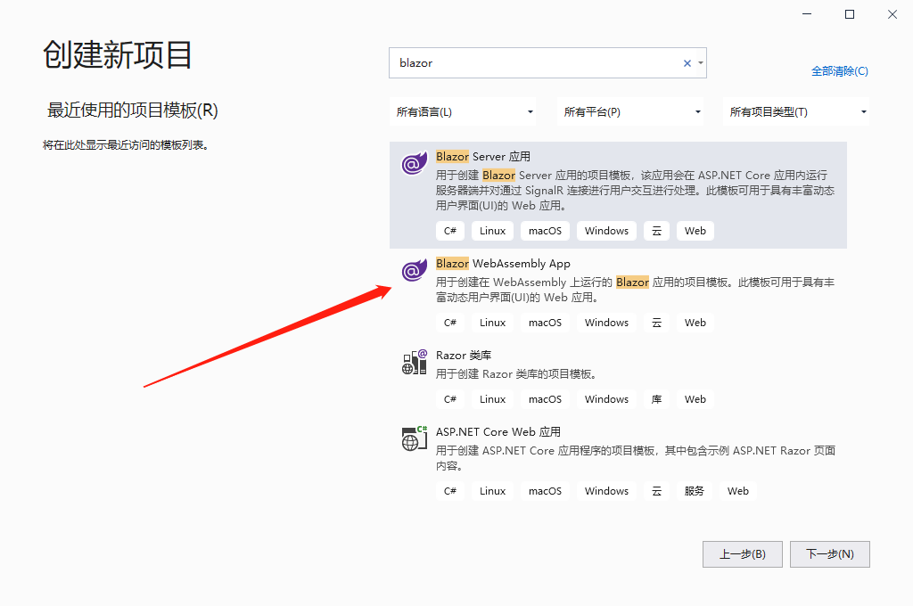This screenshot has height=606, width=913.
Task: Open the search box history dropdown arrow
Action: tap(701, 63)
